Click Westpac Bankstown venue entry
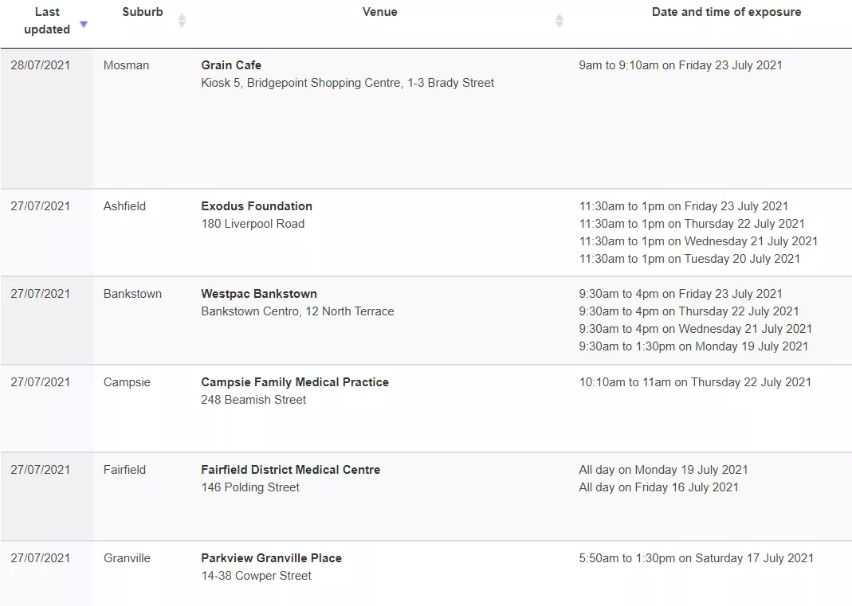 pos(259,294)
